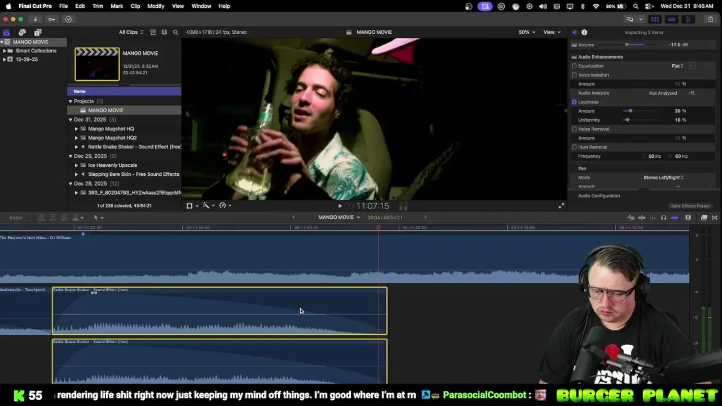722x406 pixels.
Task: Open the Trim menu
Action: (98, 6)
